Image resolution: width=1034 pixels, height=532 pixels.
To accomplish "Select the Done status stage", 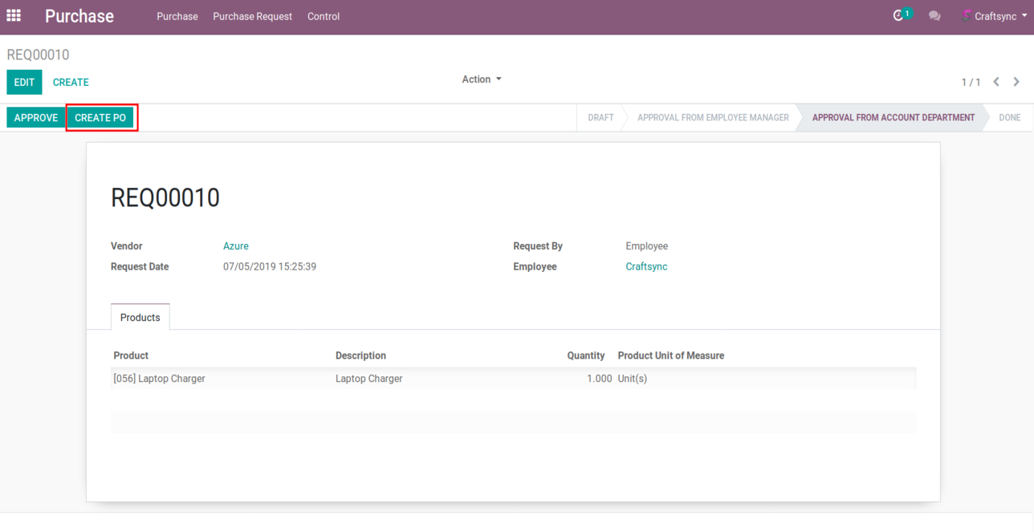I will [x=1009, y=118].
